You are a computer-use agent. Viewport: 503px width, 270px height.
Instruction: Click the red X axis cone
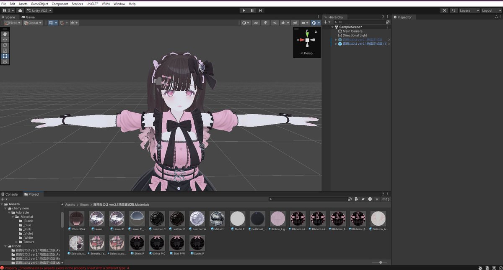click(302, 40)
